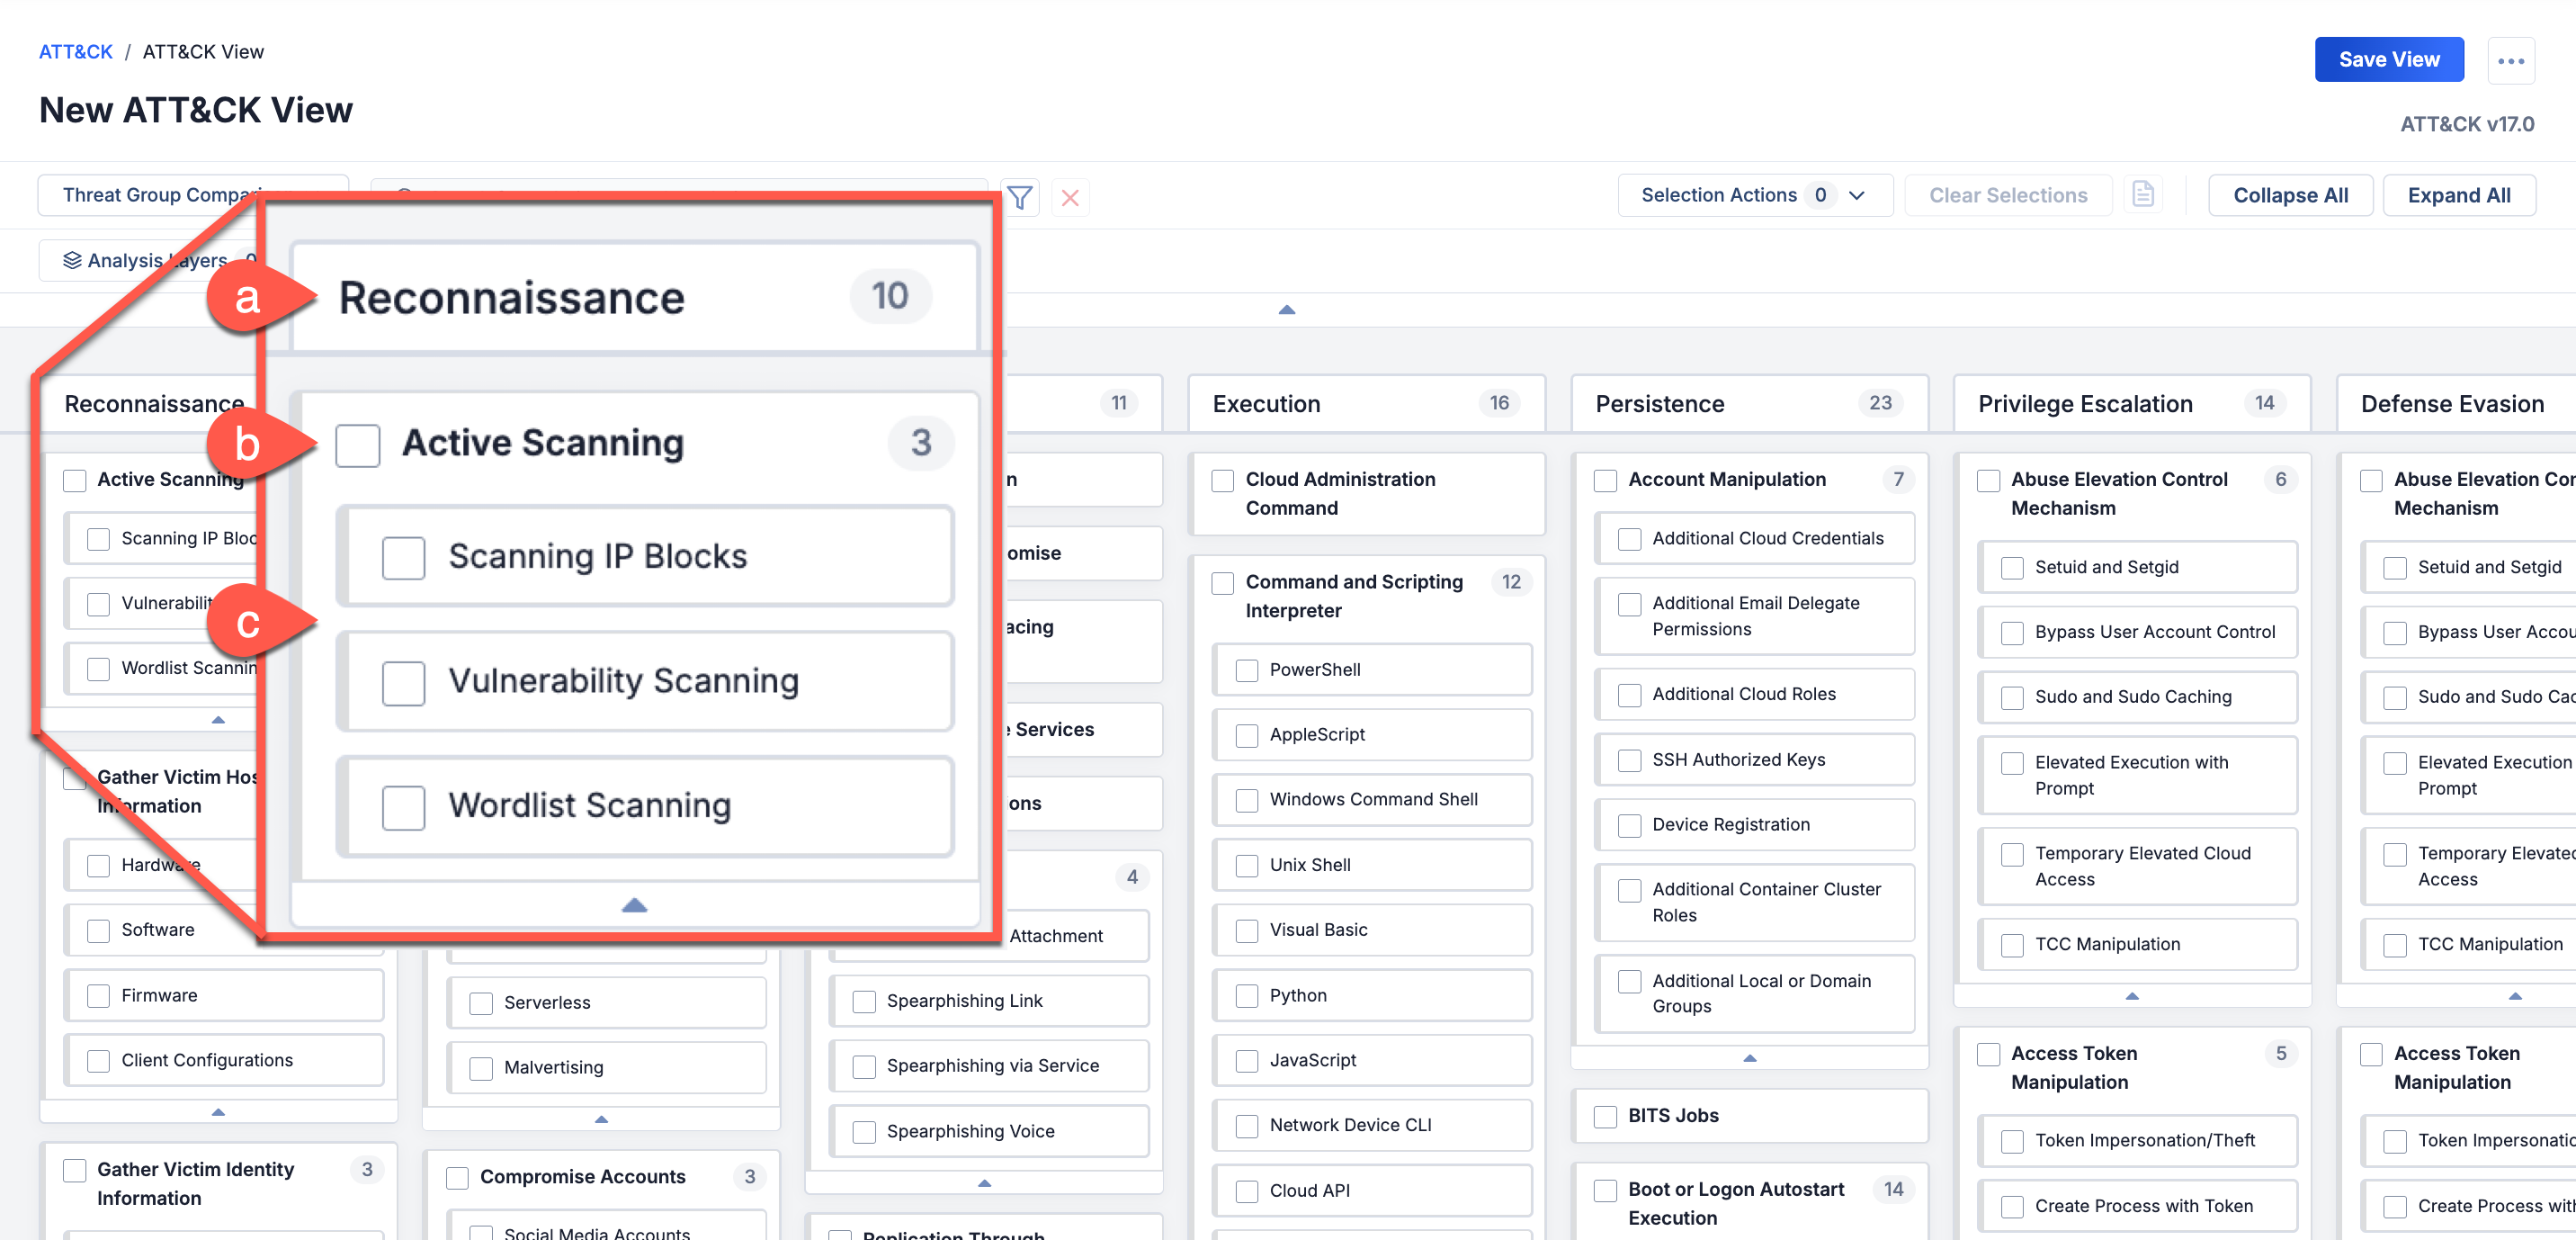This screenshot has width=2576, height=1240.
Task: Click the document export icon
Action: click(2142, 194)
